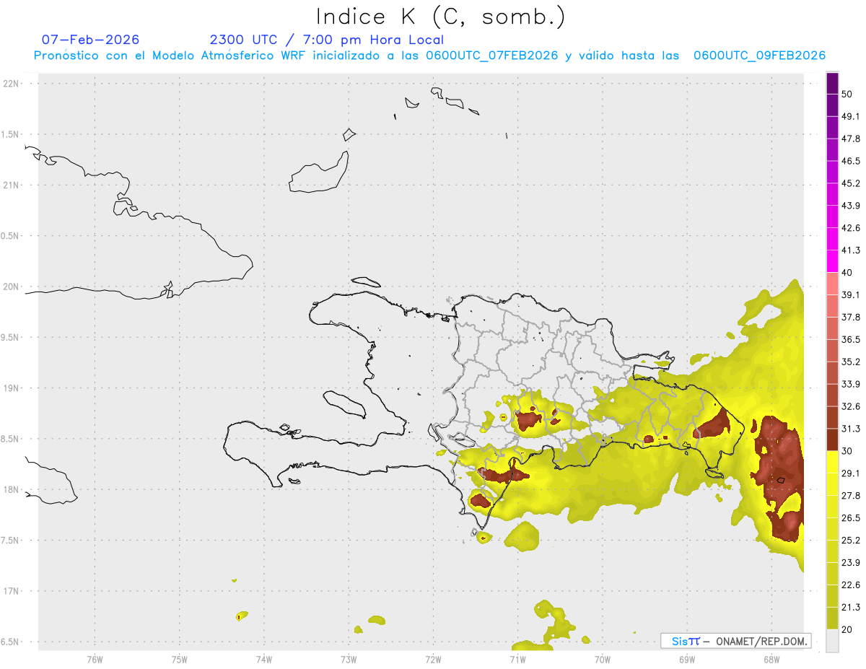
Task: Click the colorbar value "41.3"
Action: click(x=851, y=251)
